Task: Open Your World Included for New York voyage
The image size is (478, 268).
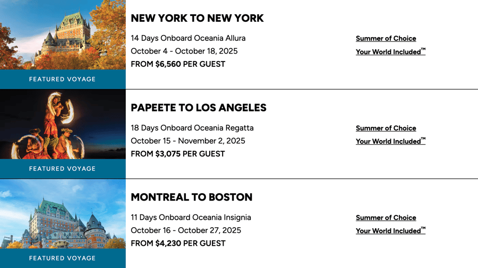Action: tap(390, 51)
